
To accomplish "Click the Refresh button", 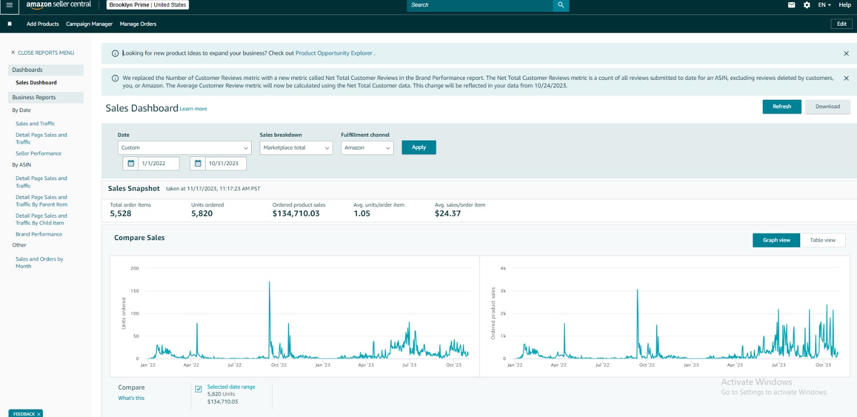I will coord(782,107).
